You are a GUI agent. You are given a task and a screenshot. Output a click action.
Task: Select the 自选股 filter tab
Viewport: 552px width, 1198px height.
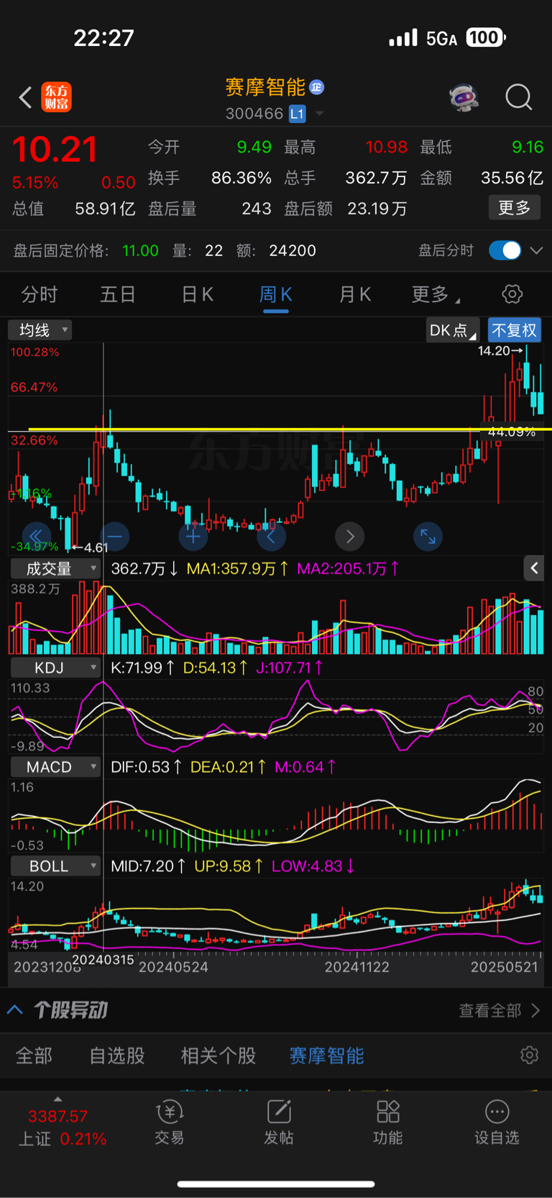117,1056
